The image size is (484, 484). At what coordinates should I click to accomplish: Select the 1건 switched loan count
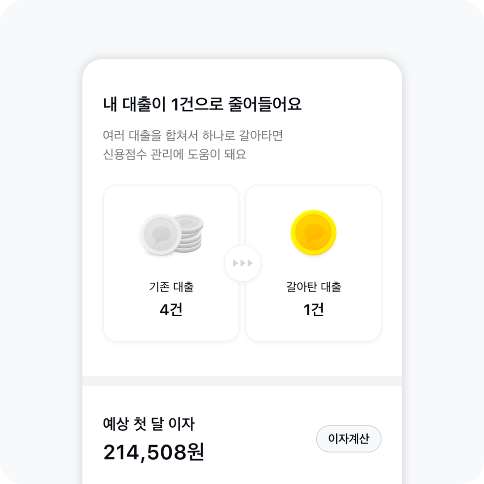click(313, 310)
